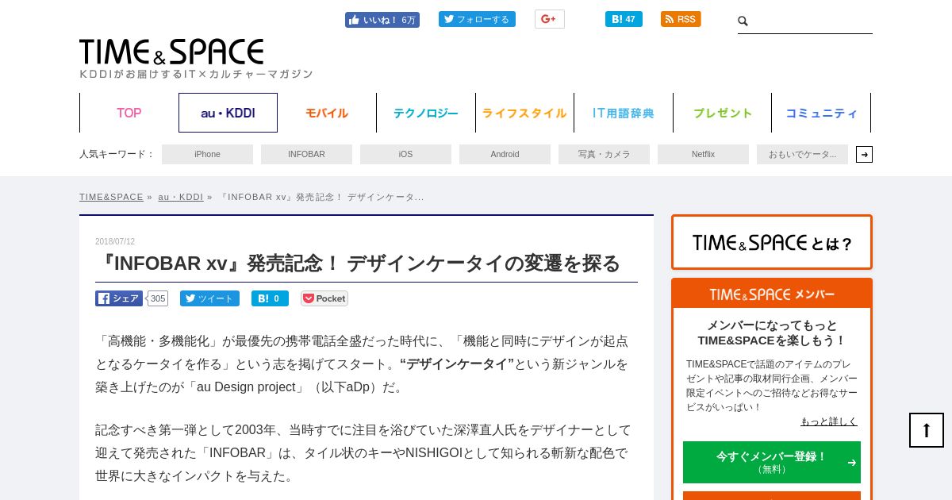Click the article date 2018/07/12
Viewport: 952px width, 500px height.
115,241
